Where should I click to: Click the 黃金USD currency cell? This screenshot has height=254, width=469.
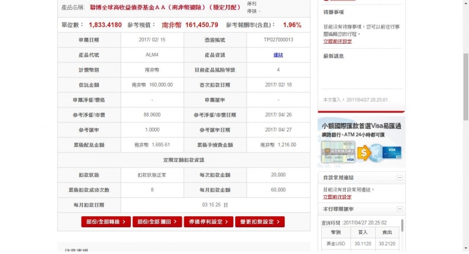pyautogui.click(x=336, y=244)
